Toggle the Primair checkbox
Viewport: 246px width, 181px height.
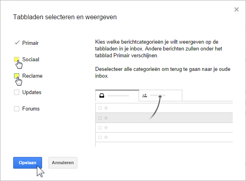pyautogui.click(x=17, y=43)
